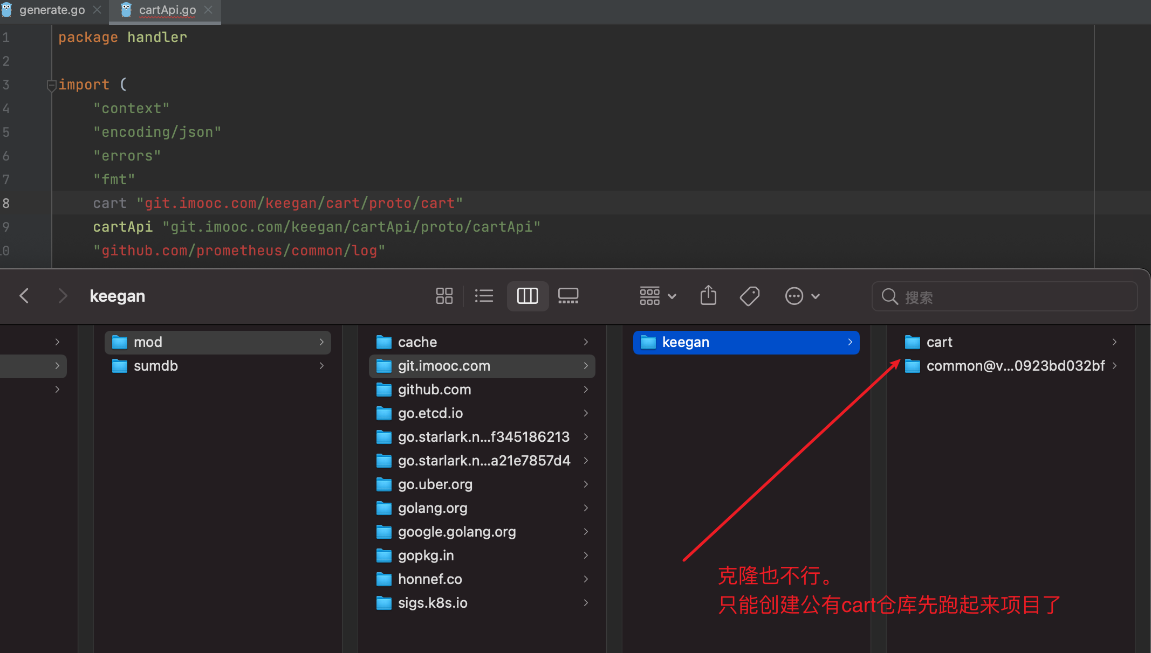1151x653 pixels.
Task: Collapse the import block fold marker
Action: pyautogui.click(x=51, y=85)
